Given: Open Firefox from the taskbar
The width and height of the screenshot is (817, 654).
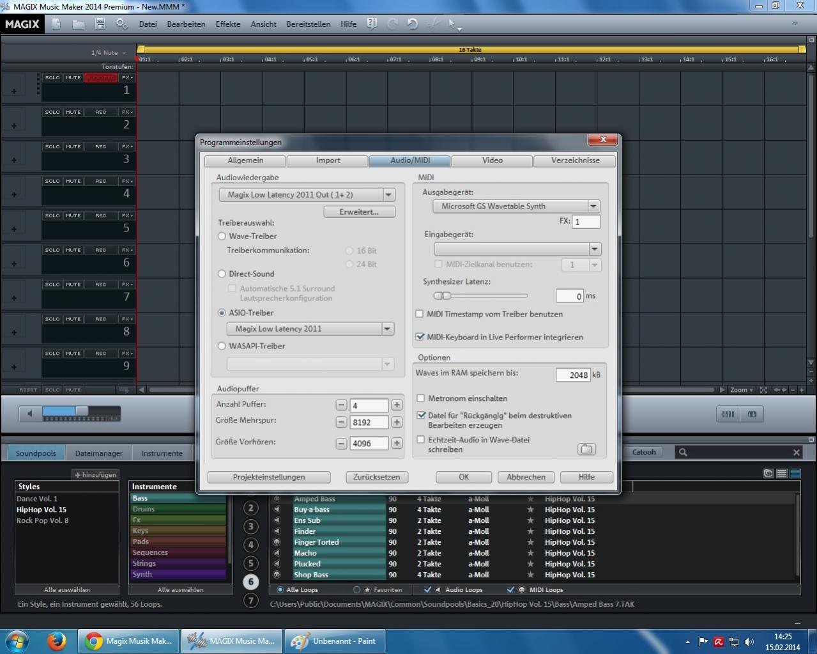Looking at the screenshot, I should (x=56, y=641).
